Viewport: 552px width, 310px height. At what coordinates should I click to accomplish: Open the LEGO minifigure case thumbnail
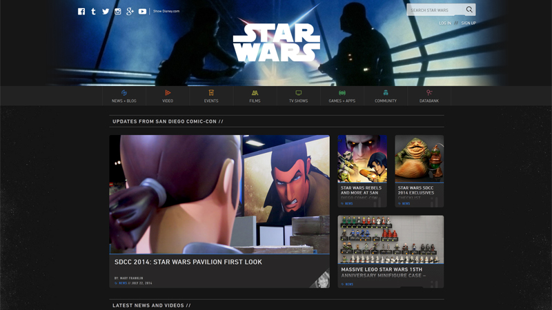391,239
